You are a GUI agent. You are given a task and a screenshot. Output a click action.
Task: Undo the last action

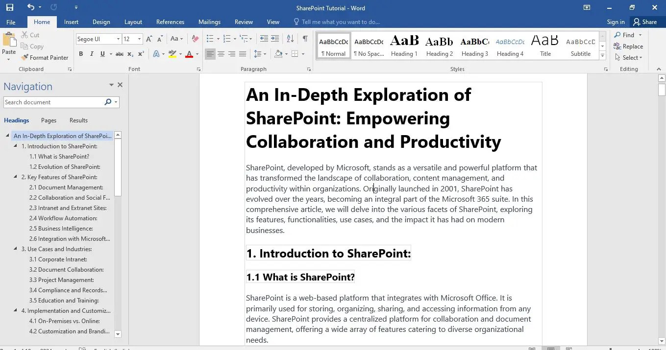click(31, 7)
